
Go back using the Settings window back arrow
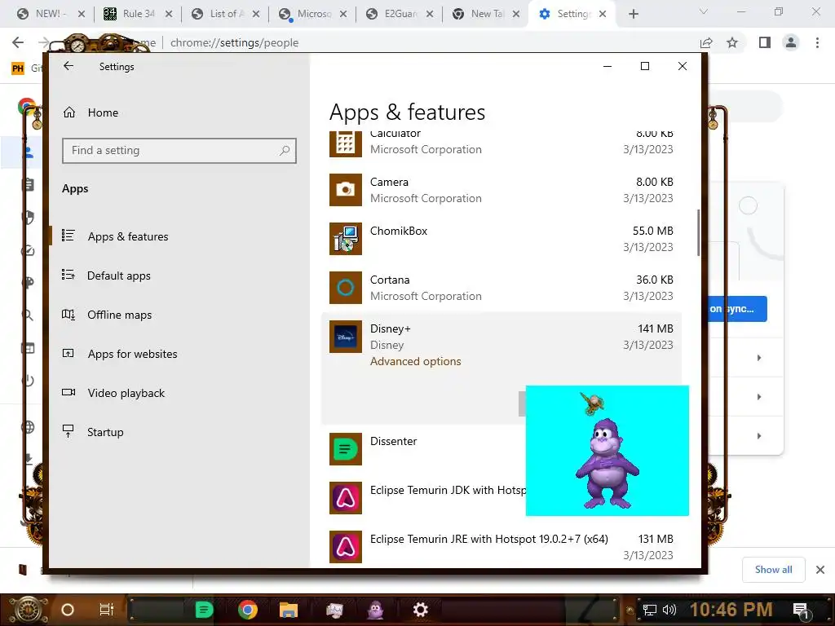click(68, 66)
